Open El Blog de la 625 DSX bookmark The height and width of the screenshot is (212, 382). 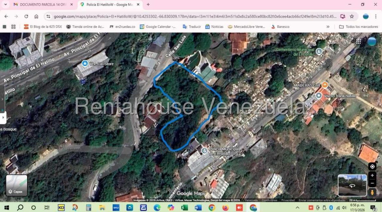point(43,26)
